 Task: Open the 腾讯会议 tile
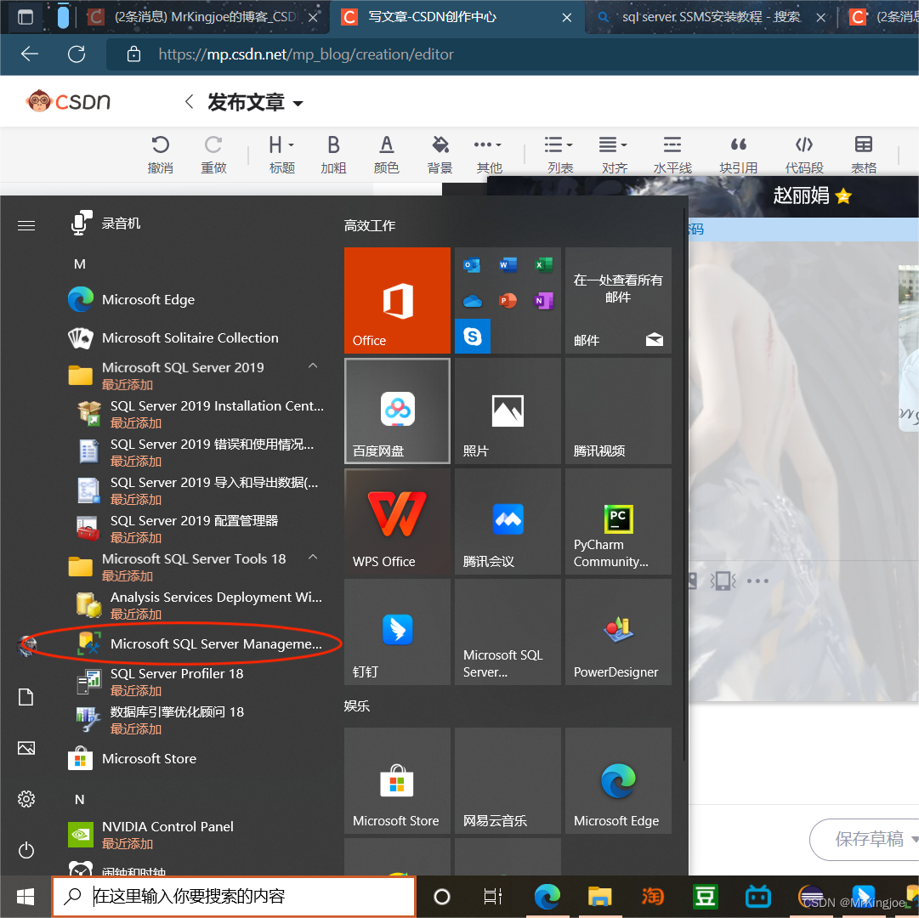[508, 521]
